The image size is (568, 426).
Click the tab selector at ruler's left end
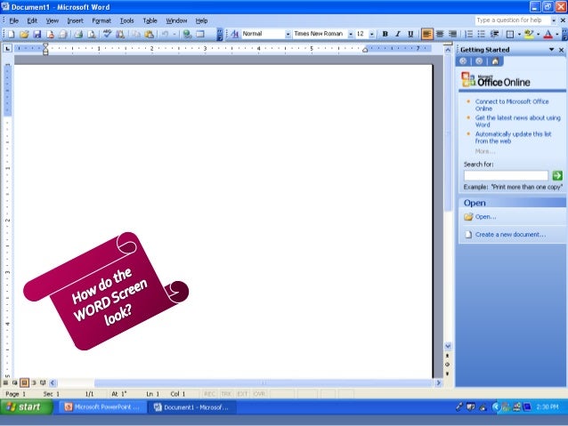pyautogui.click(x=7, y=48)
